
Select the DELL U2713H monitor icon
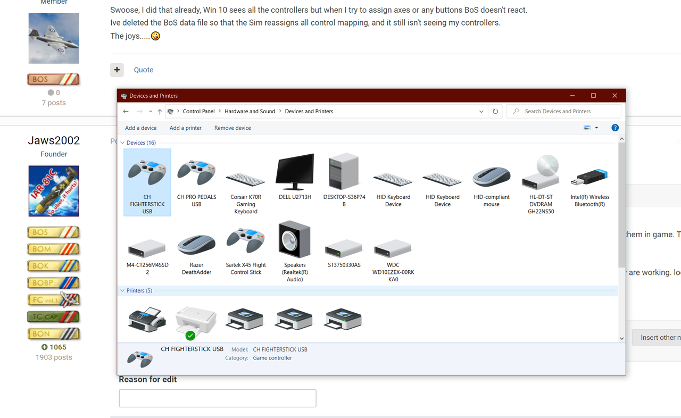[x=295, y=171]
